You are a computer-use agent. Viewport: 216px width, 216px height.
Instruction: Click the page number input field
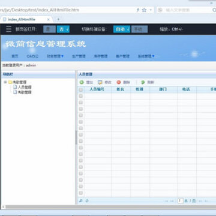point(181,200)
